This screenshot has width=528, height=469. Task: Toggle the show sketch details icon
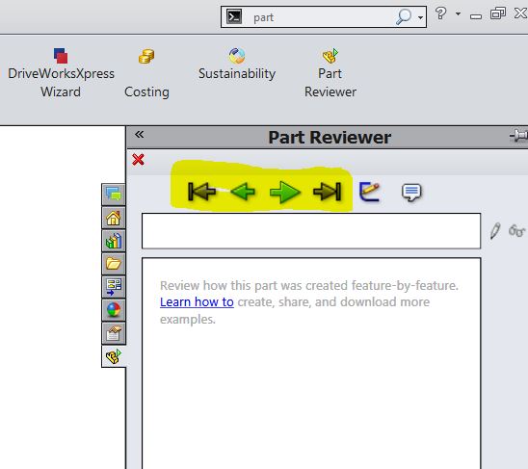point(369,192)
